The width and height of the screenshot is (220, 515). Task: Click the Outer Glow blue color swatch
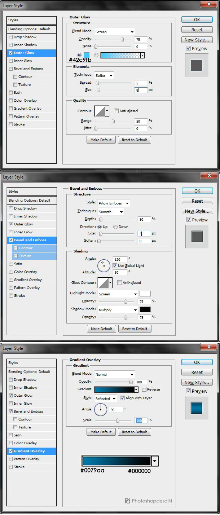click(87, 55)
